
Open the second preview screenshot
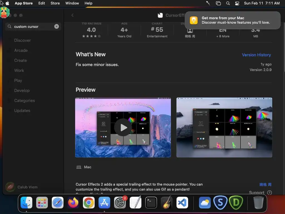coord(224,127)
